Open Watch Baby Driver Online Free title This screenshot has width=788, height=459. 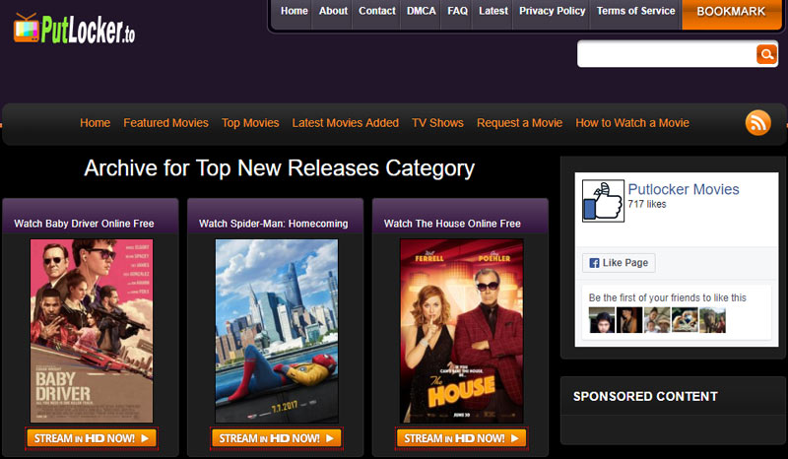(84, 224)
